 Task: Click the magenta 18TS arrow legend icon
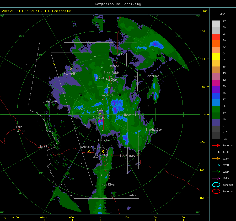tap(216, 178)
